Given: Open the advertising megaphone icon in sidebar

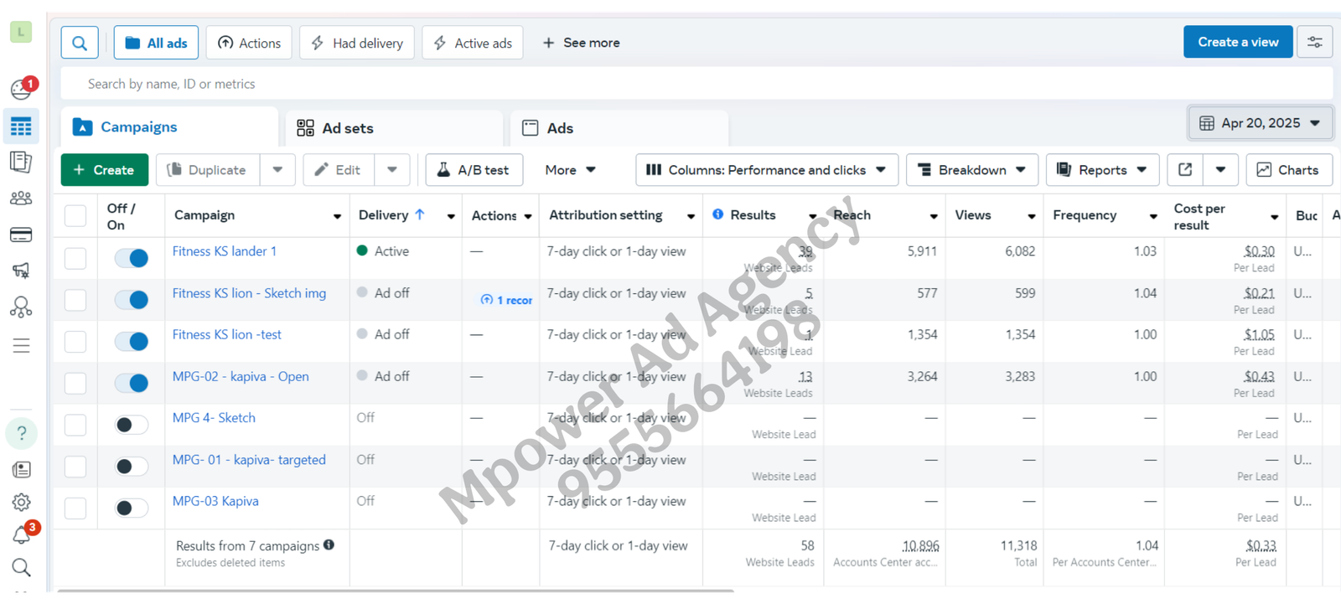Looking at the screenshot, I should 21,271.
